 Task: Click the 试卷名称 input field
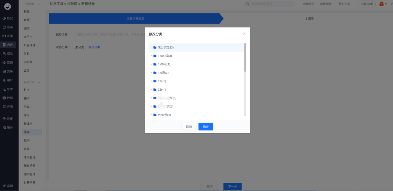pos(110,34)
